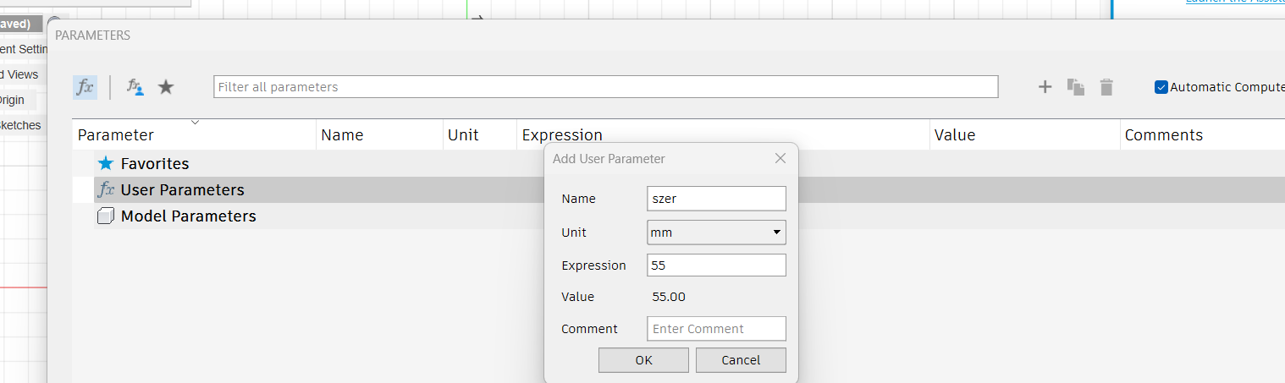Click the Unit column header

[x=480, y=134]
